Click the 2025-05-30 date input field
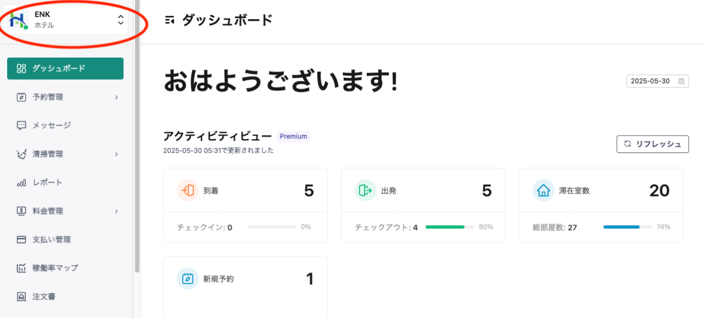The width and height of the screenshot is (705, 318). point(650,81)
